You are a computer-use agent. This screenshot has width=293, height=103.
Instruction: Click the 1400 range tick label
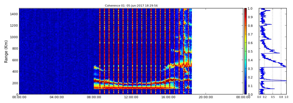(x=14, y=14)
